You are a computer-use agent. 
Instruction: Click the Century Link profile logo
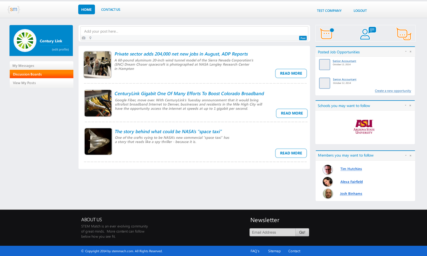25,41
